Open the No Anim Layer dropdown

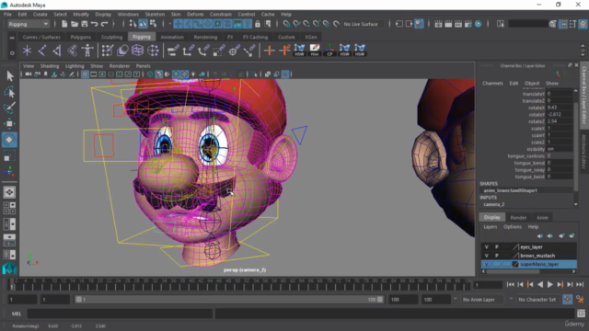pyautogui.click(x=483, y=300)
